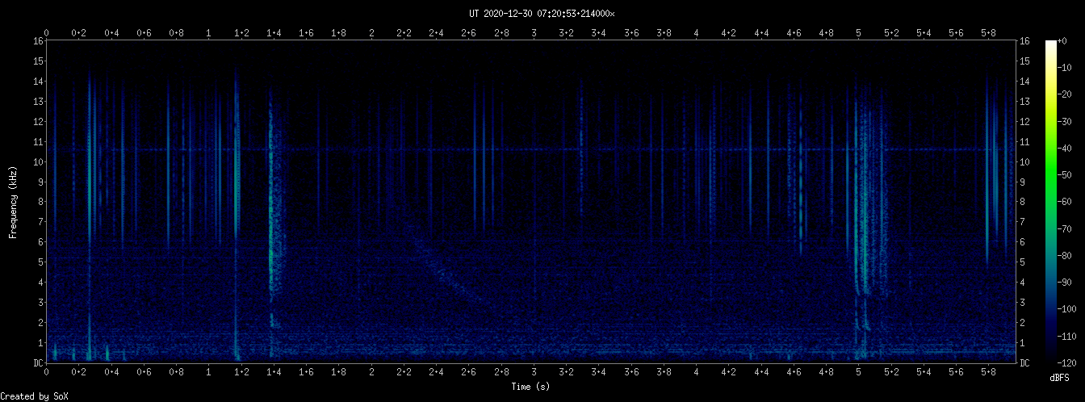1085x402 pixels.
Task: Click '11' on the left frequency axis
Action: click(x=38, y=142)
